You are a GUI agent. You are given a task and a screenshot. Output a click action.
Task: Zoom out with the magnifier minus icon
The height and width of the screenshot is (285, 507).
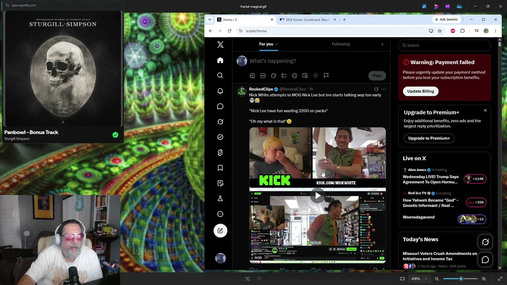coord(437,279)
